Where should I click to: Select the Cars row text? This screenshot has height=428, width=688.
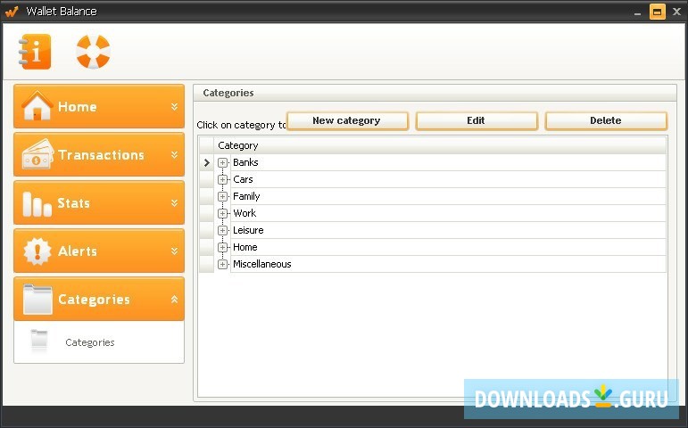tap(243, 179)
